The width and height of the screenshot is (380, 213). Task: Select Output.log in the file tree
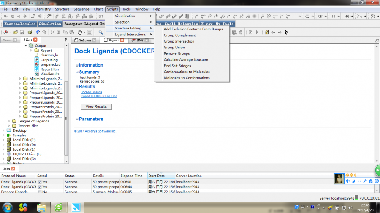pyautogui.click(x=49, y=60)
